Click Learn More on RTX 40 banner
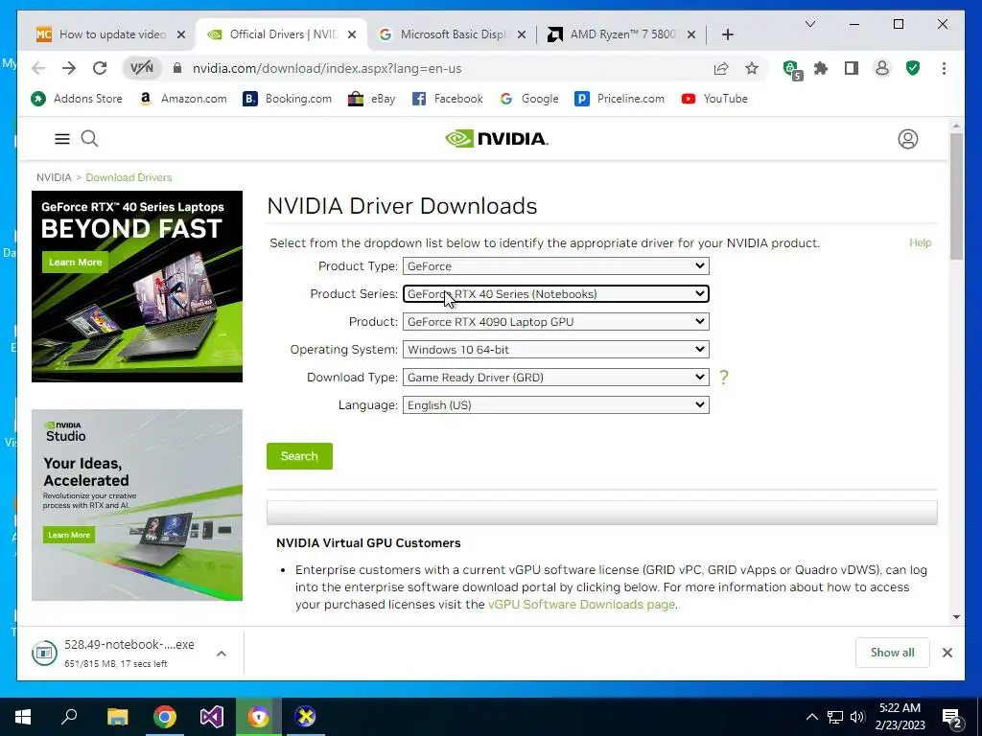Viewport: 982px width, 736px height. coord(75,263)
